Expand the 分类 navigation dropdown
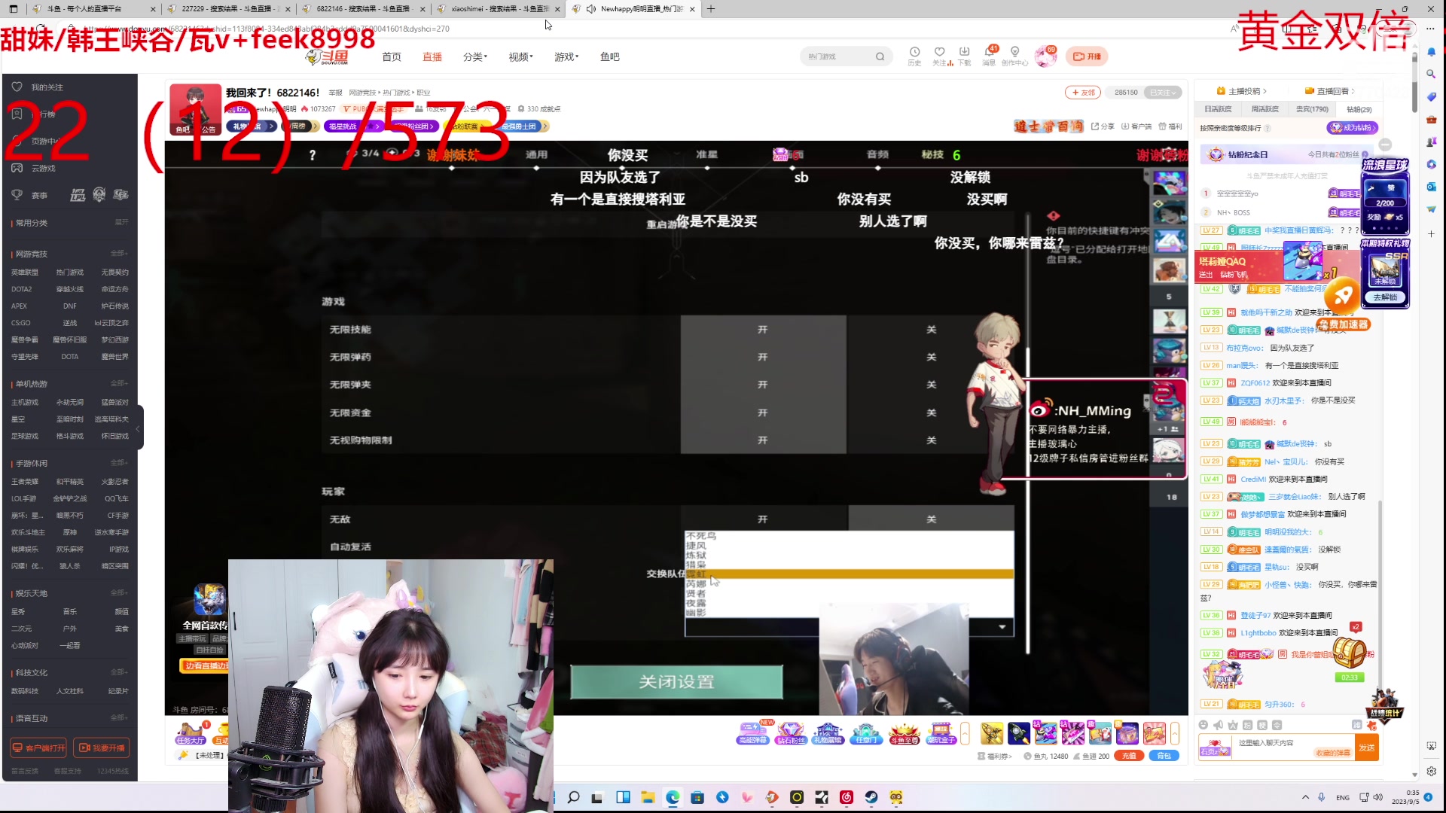The height and width of the screenshot is (813, 1446). pos(475,56)
